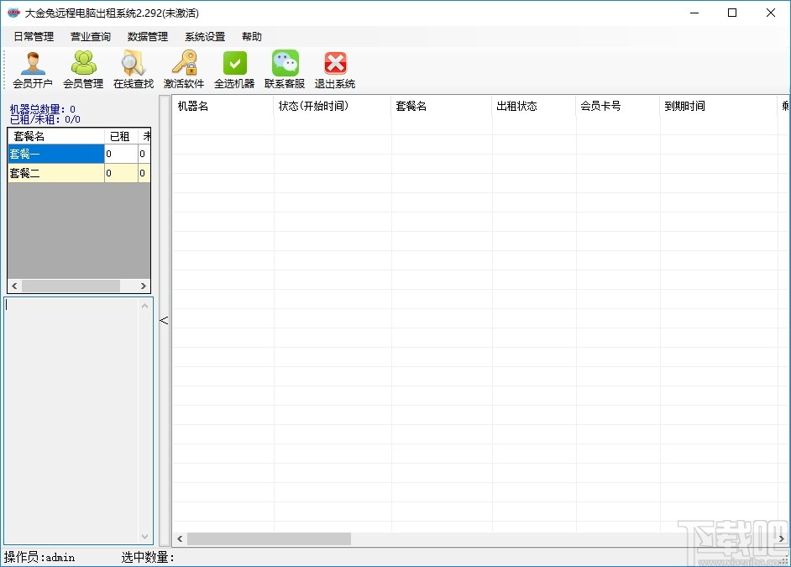Collapse the left panel with the arrow
Image resolution: width=791 pixels, height=567 pixels.
click(165, 320)
